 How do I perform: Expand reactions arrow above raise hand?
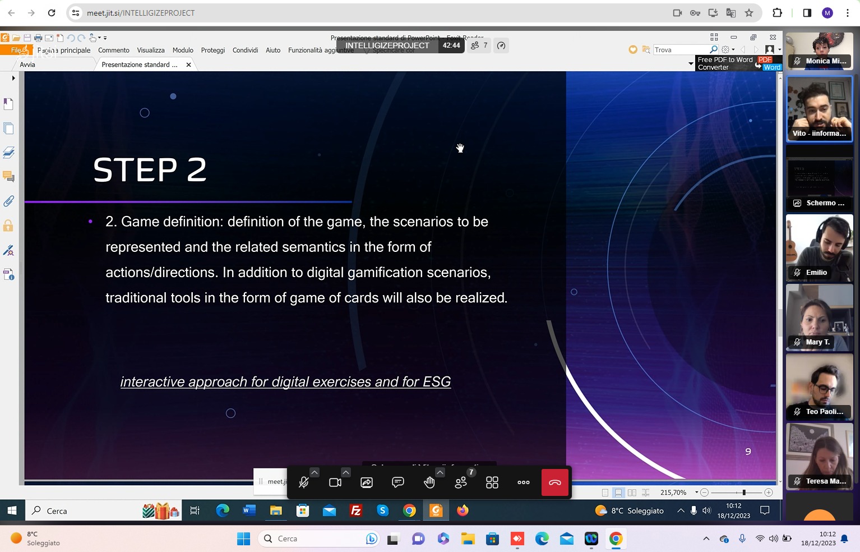pos(440,472)
